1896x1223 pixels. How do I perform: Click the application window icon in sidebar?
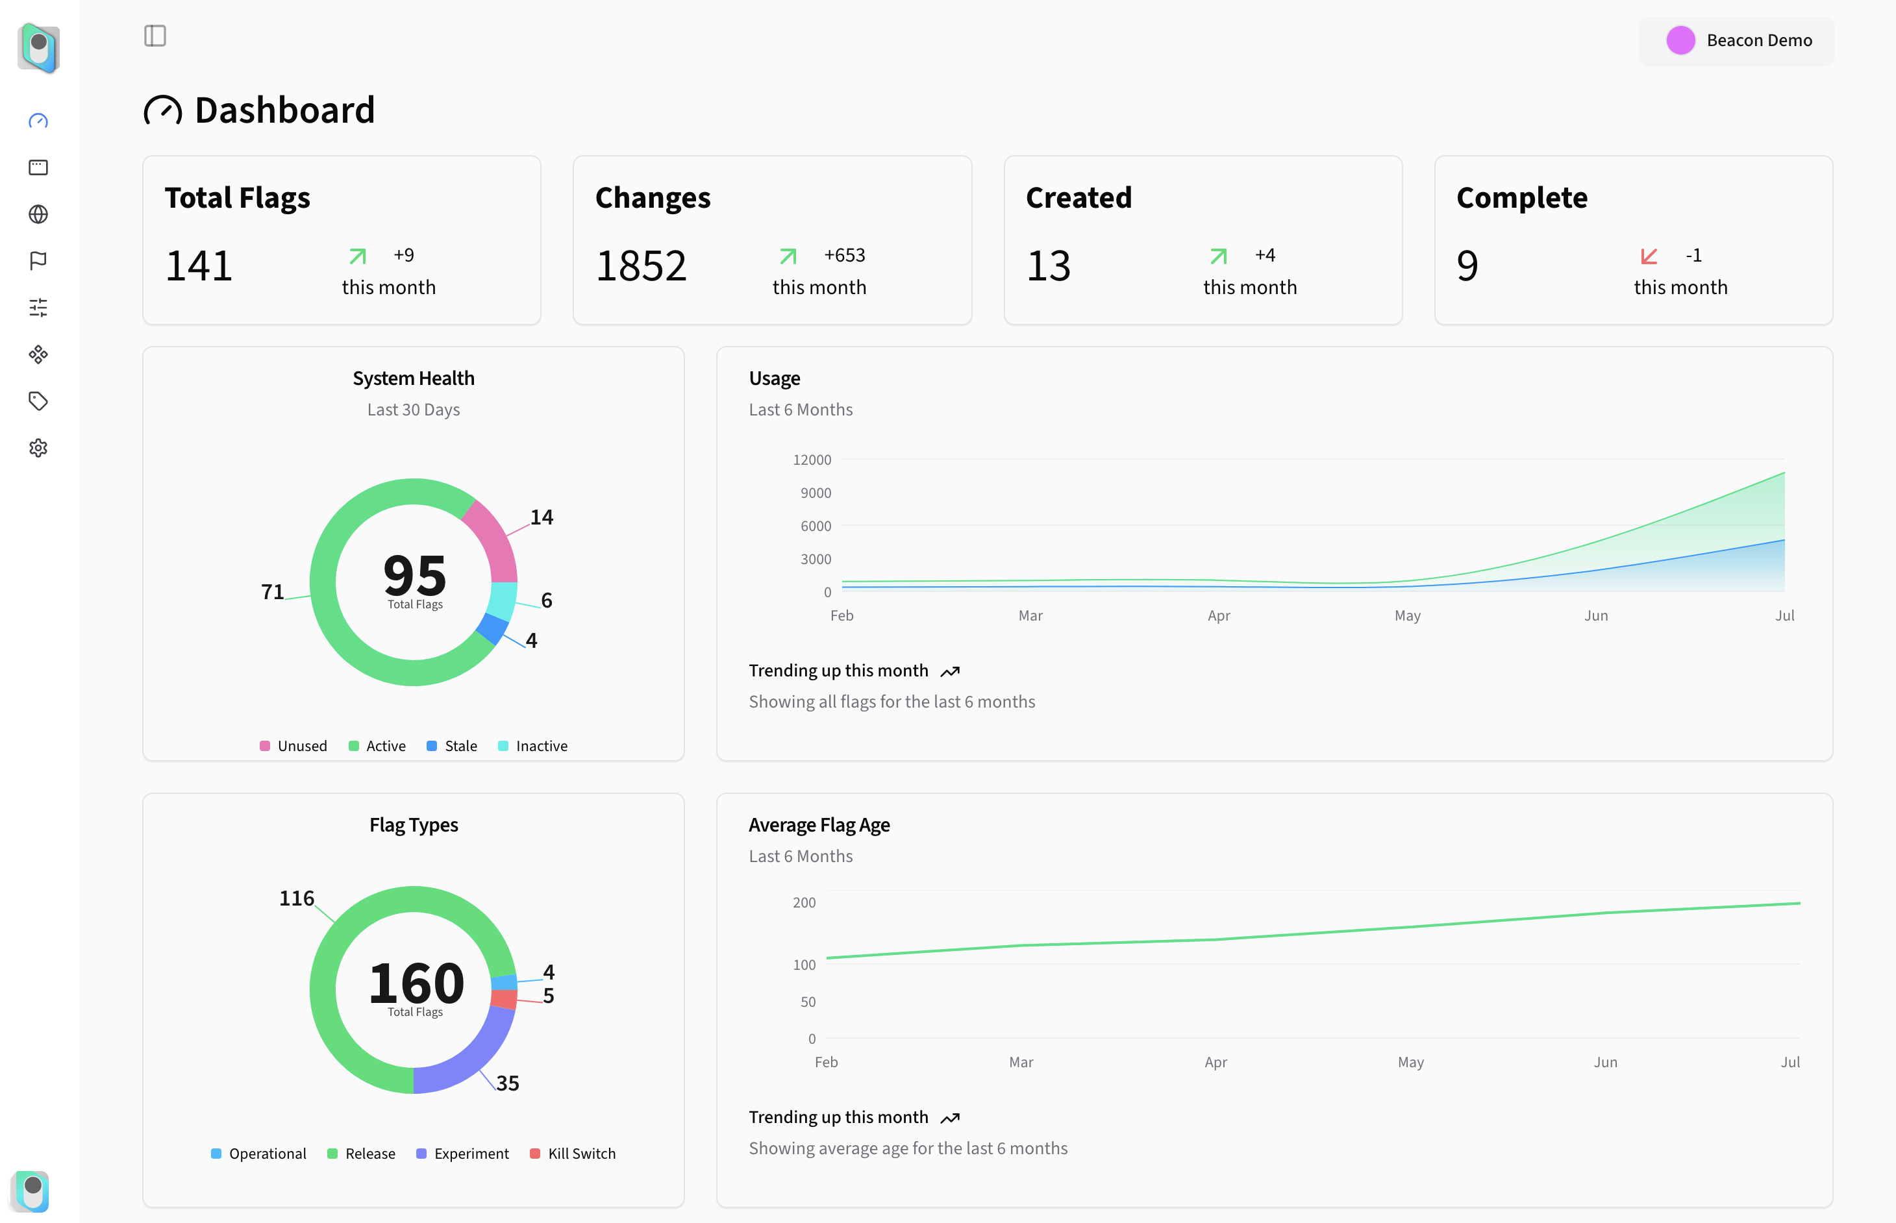pyautogui.click(x=38, y=167)
